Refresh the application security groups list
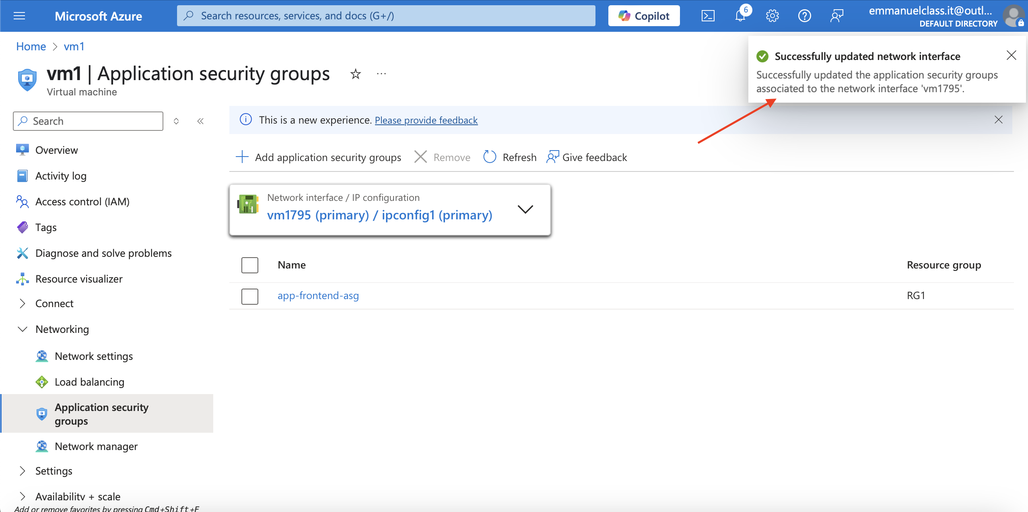 (510, 157)
